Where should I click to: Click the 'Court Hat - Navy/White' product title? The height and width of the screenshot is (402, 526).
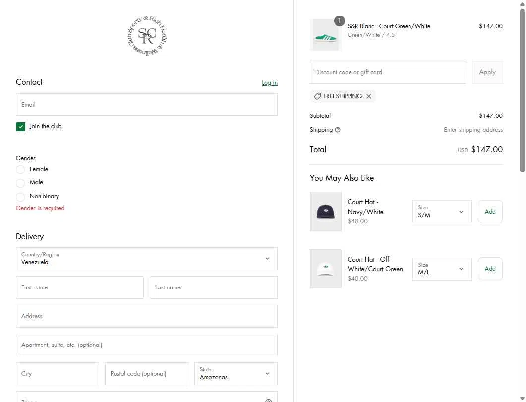[365, 207]
